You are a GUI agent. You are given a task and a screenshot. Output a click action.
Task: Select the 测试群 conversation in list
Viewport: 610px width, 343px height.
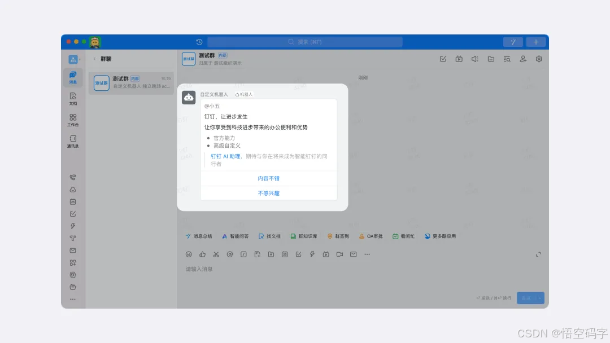point(131,82)
